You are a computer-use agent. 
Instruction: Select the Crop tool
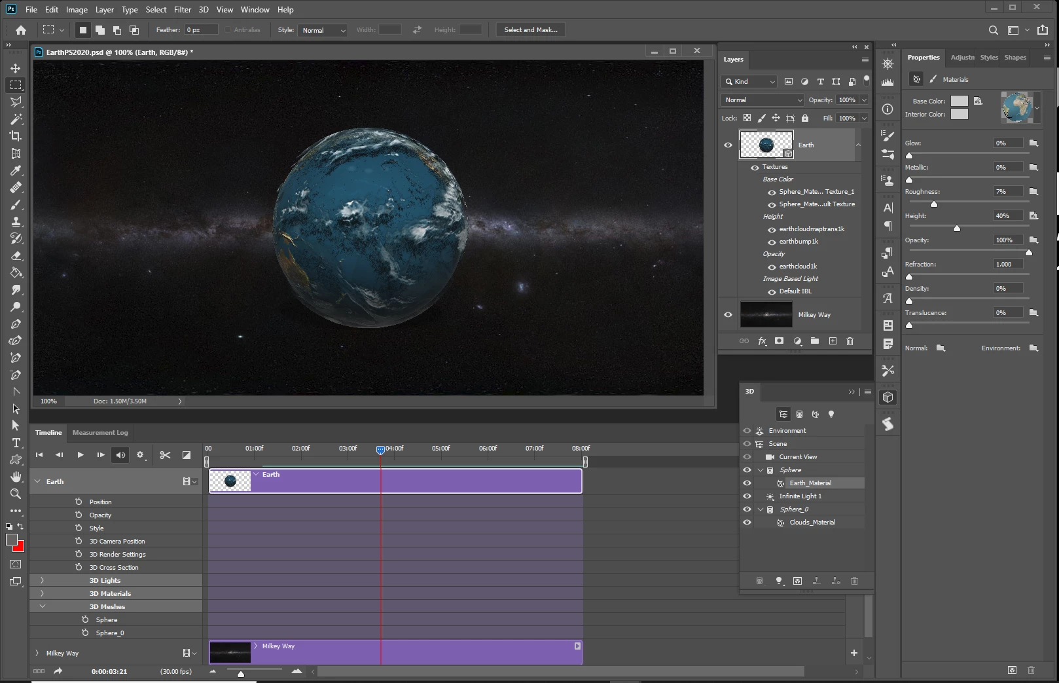(x=16, y=136)
